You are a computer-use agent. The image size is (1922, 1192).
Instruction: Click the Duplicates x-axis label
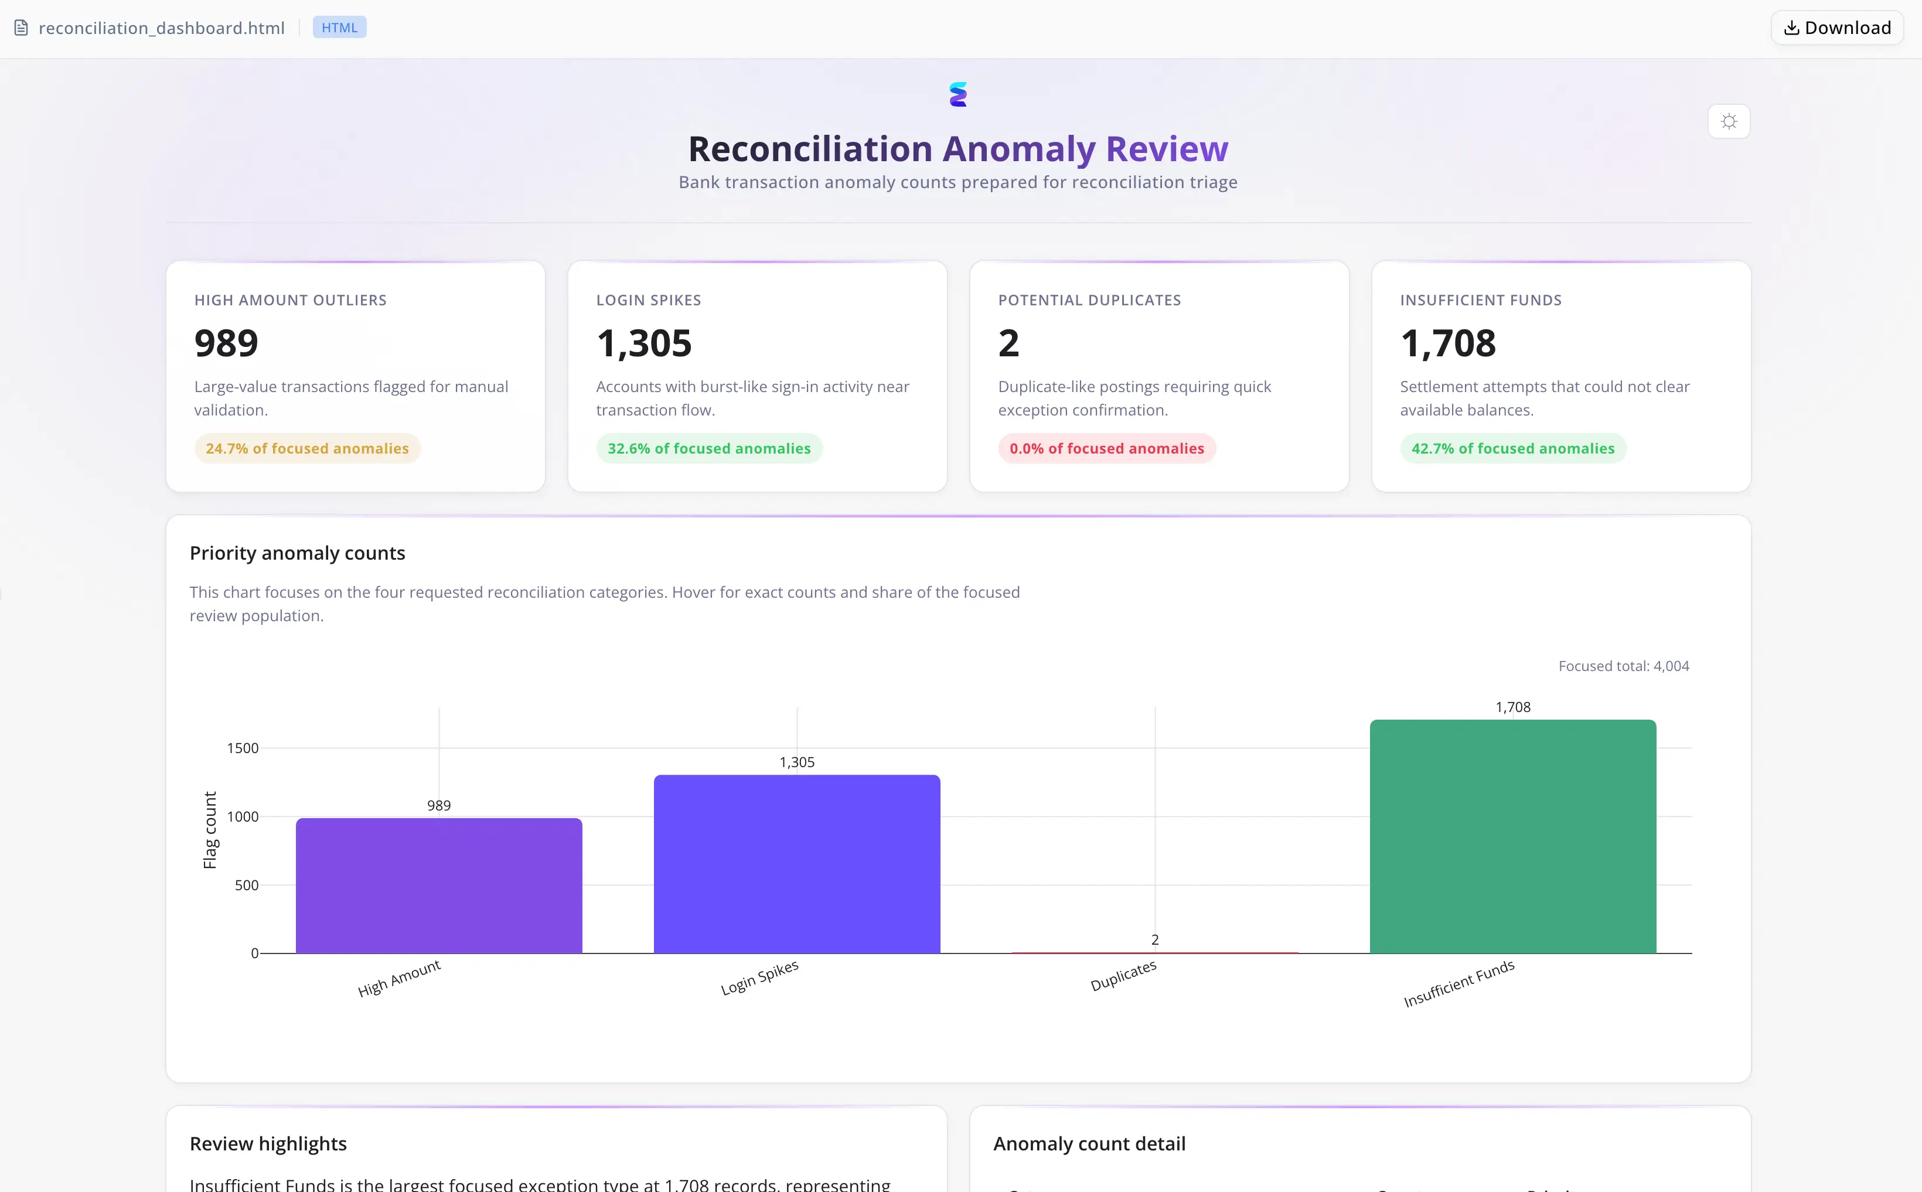tap(1124, 975)
